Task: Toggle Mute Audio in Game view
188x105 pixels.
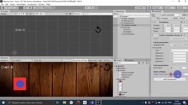Action: pos(93,60)
